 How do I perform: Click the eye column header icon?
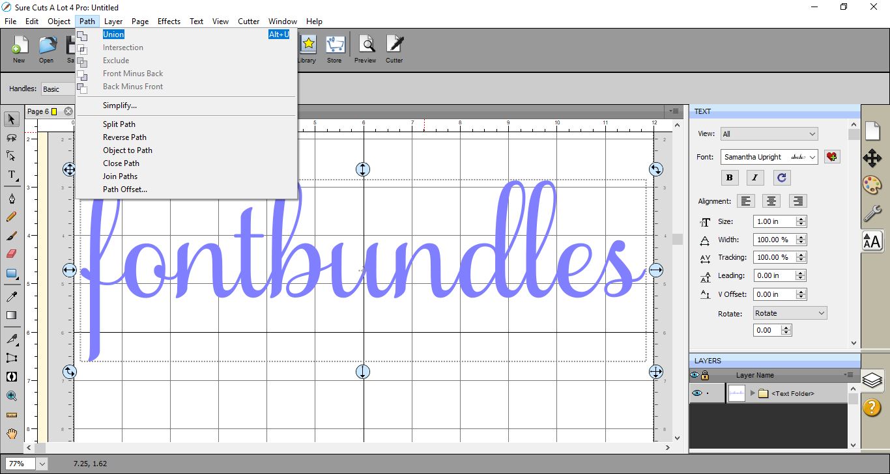(695, 375)
